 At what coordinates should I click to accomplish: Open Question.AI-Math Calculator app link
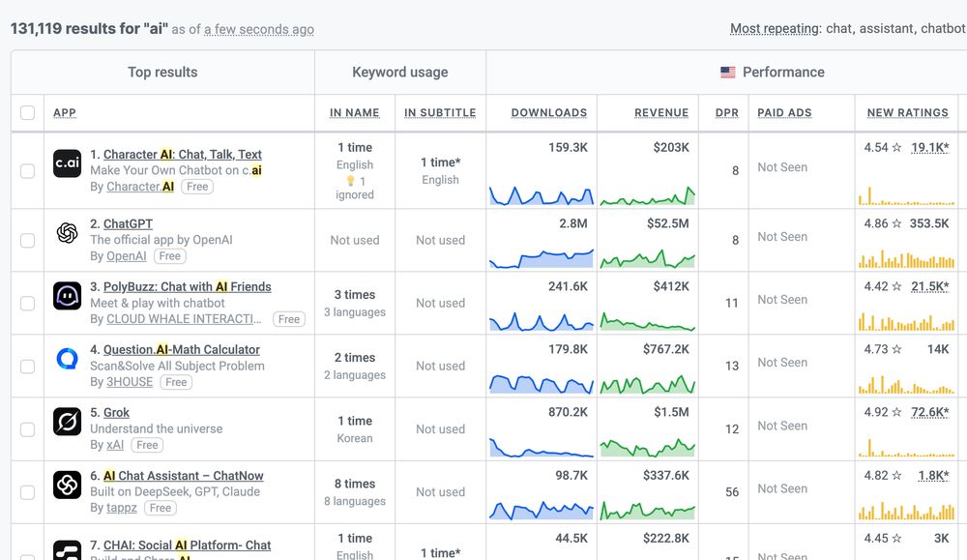pyautogui.click(x=182, y=350)
